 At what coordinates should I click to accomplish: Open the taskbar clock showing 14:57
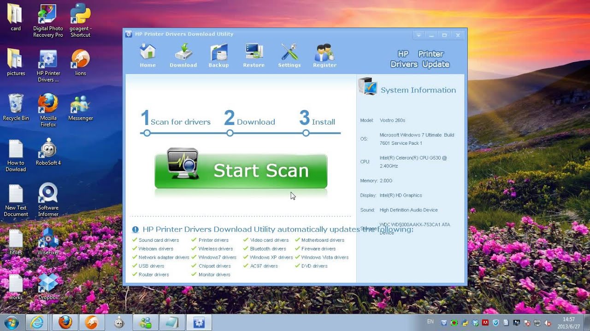click(569, 323)
